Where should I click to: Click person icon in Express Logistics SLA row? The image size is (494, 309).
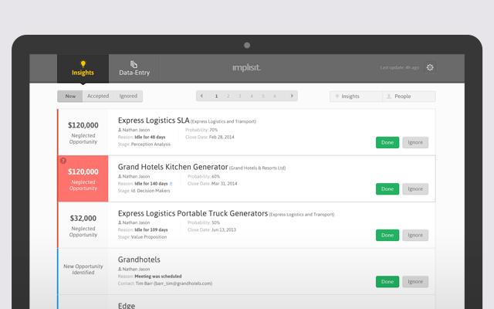120,130
